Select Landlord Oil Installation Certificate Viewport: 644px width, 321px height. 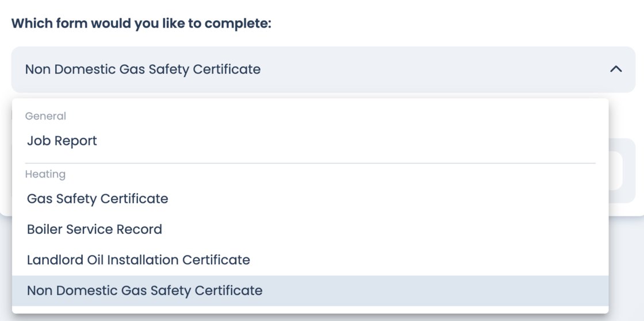click(139, 260)
